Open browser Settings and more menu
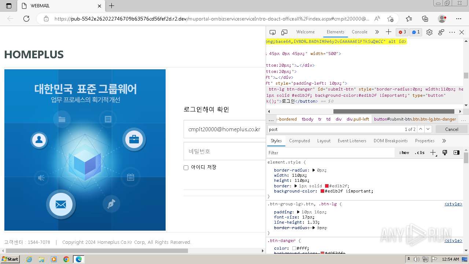The image size is (469, 264). coord(459,19)
